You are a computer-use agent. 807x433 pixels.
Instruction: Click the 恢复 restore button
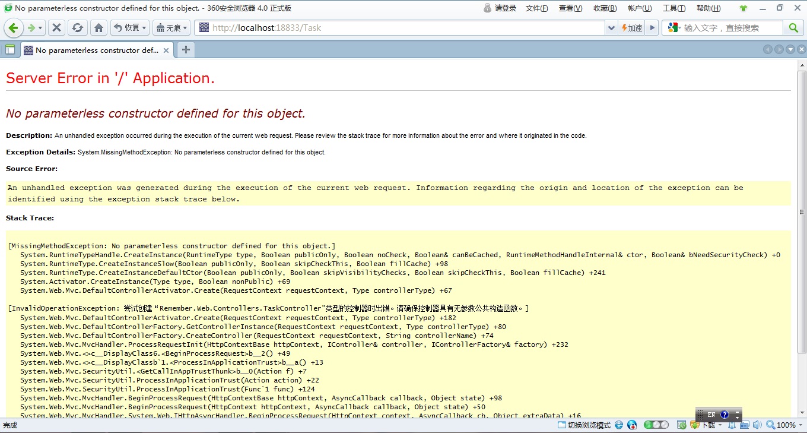click(x=126, y=27)
